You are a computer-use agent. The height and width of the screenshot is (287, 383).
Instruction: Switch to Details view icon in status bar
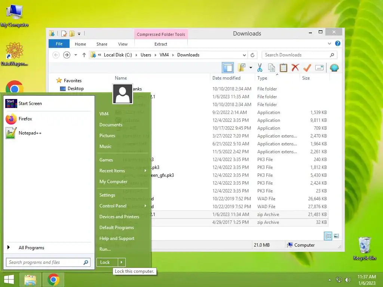[x=328, y=236]
